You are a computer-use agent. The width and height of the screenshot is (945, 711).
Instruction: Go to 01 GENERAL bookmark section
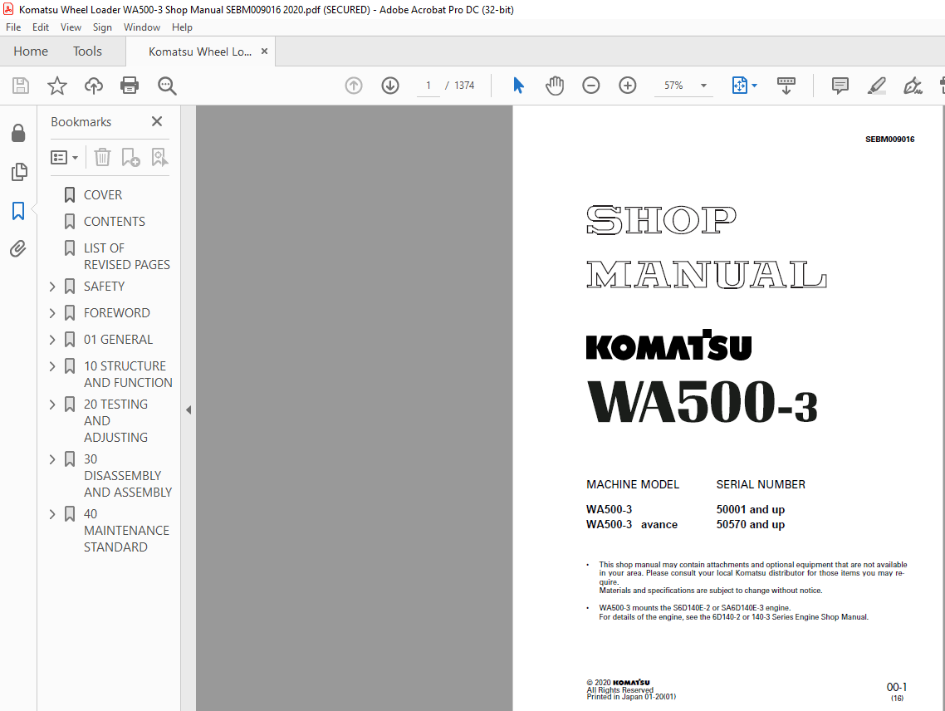118,340
